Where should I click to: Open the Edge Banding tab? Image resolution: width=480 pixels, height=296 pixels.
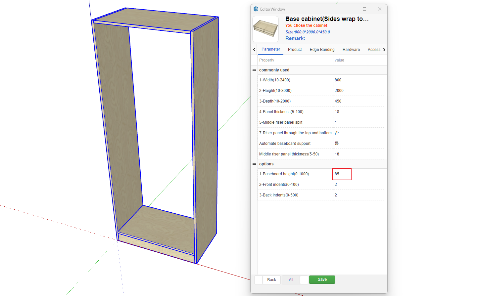pyautogui.click(x=322, y=50)
